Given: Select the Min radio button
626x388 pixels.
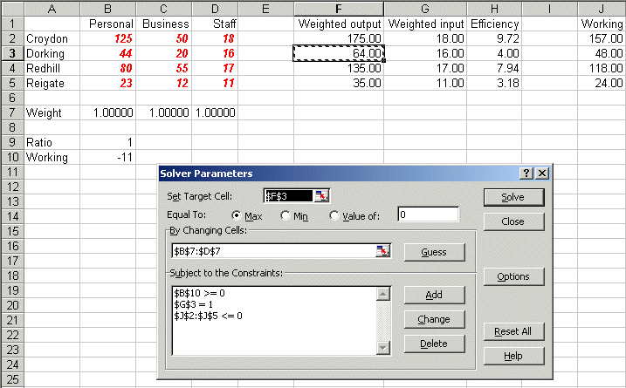Looking at the screenshot, I should [285, 215].
